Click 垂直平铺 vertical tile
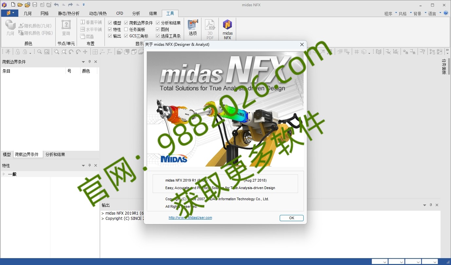Image resolution: width=451 pixels, height=265 pixels. (x=91, y=22)
